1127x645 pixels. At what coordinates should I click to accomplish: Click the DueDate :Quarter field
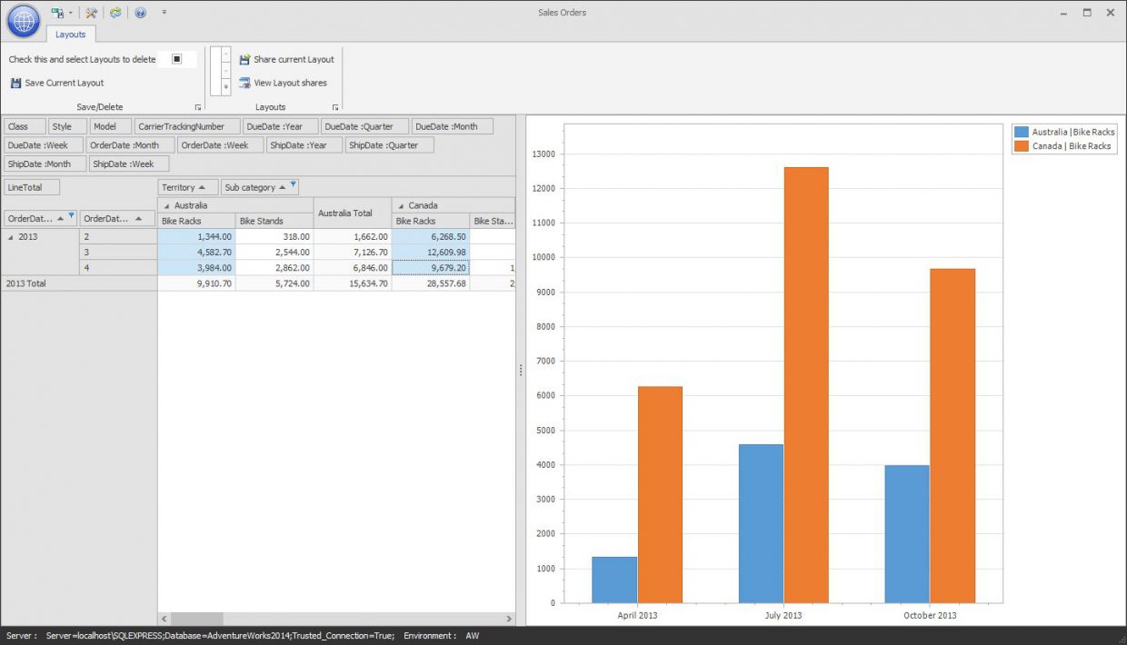[365, 126]
